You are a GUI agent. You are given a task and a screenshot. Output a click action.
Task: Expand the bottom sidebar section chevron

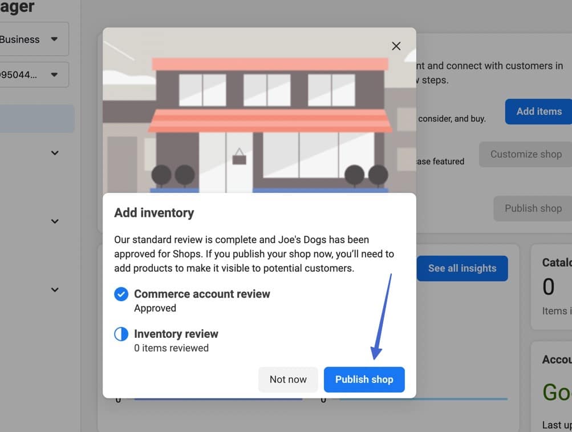pyautogui.click(x=55, y=289)
